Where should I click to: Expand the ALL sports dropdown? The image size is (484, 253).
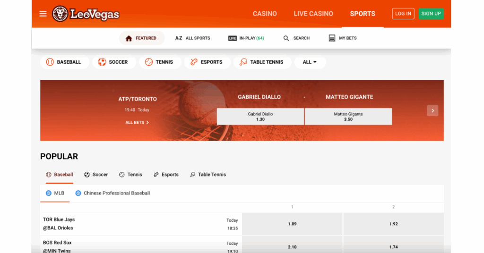pyautogui.click(x=310, y=62)
